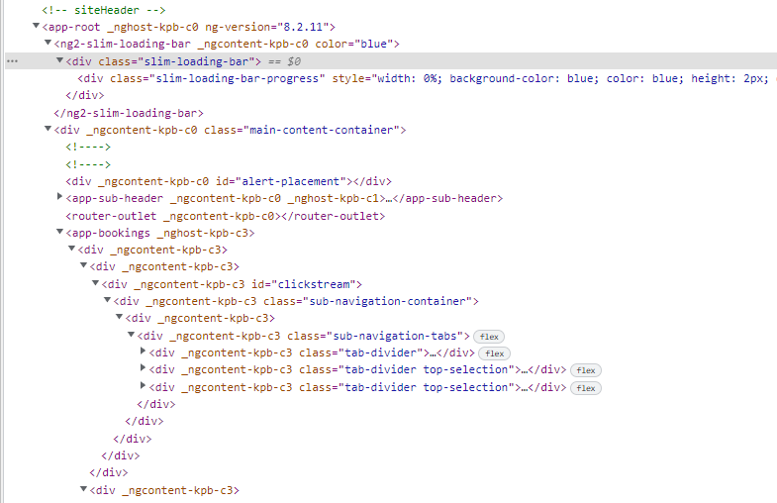Screen dimensions: 777x503
Task: Toggle flex badge on the last tab-divider top-selection div
Action: click(x=586, y=387)
